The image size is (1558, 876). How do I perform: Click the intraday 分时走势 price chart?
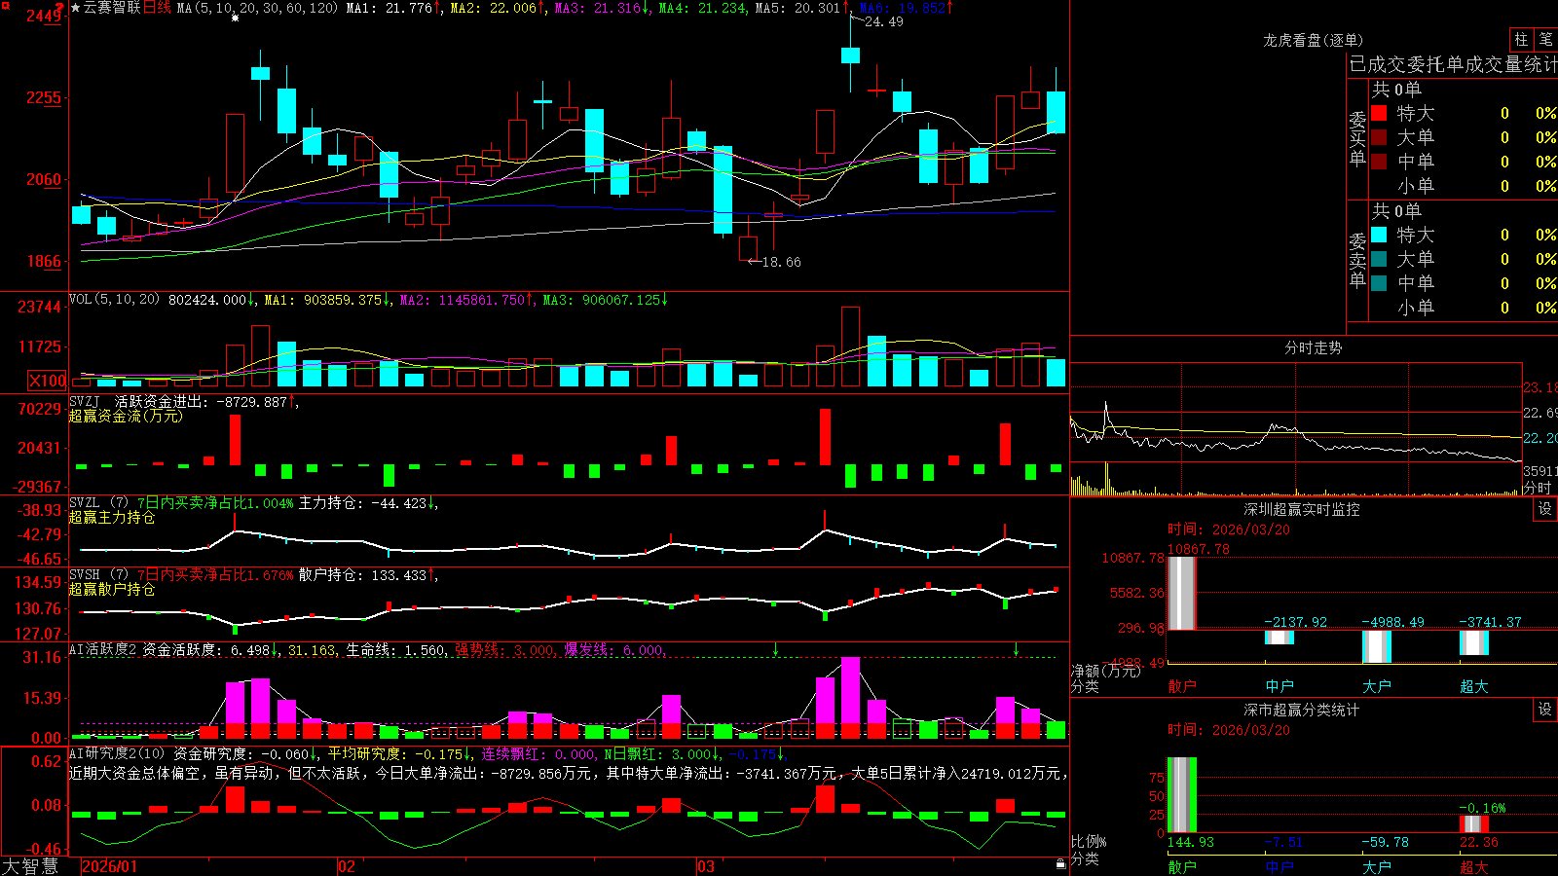pos(1295,413)
